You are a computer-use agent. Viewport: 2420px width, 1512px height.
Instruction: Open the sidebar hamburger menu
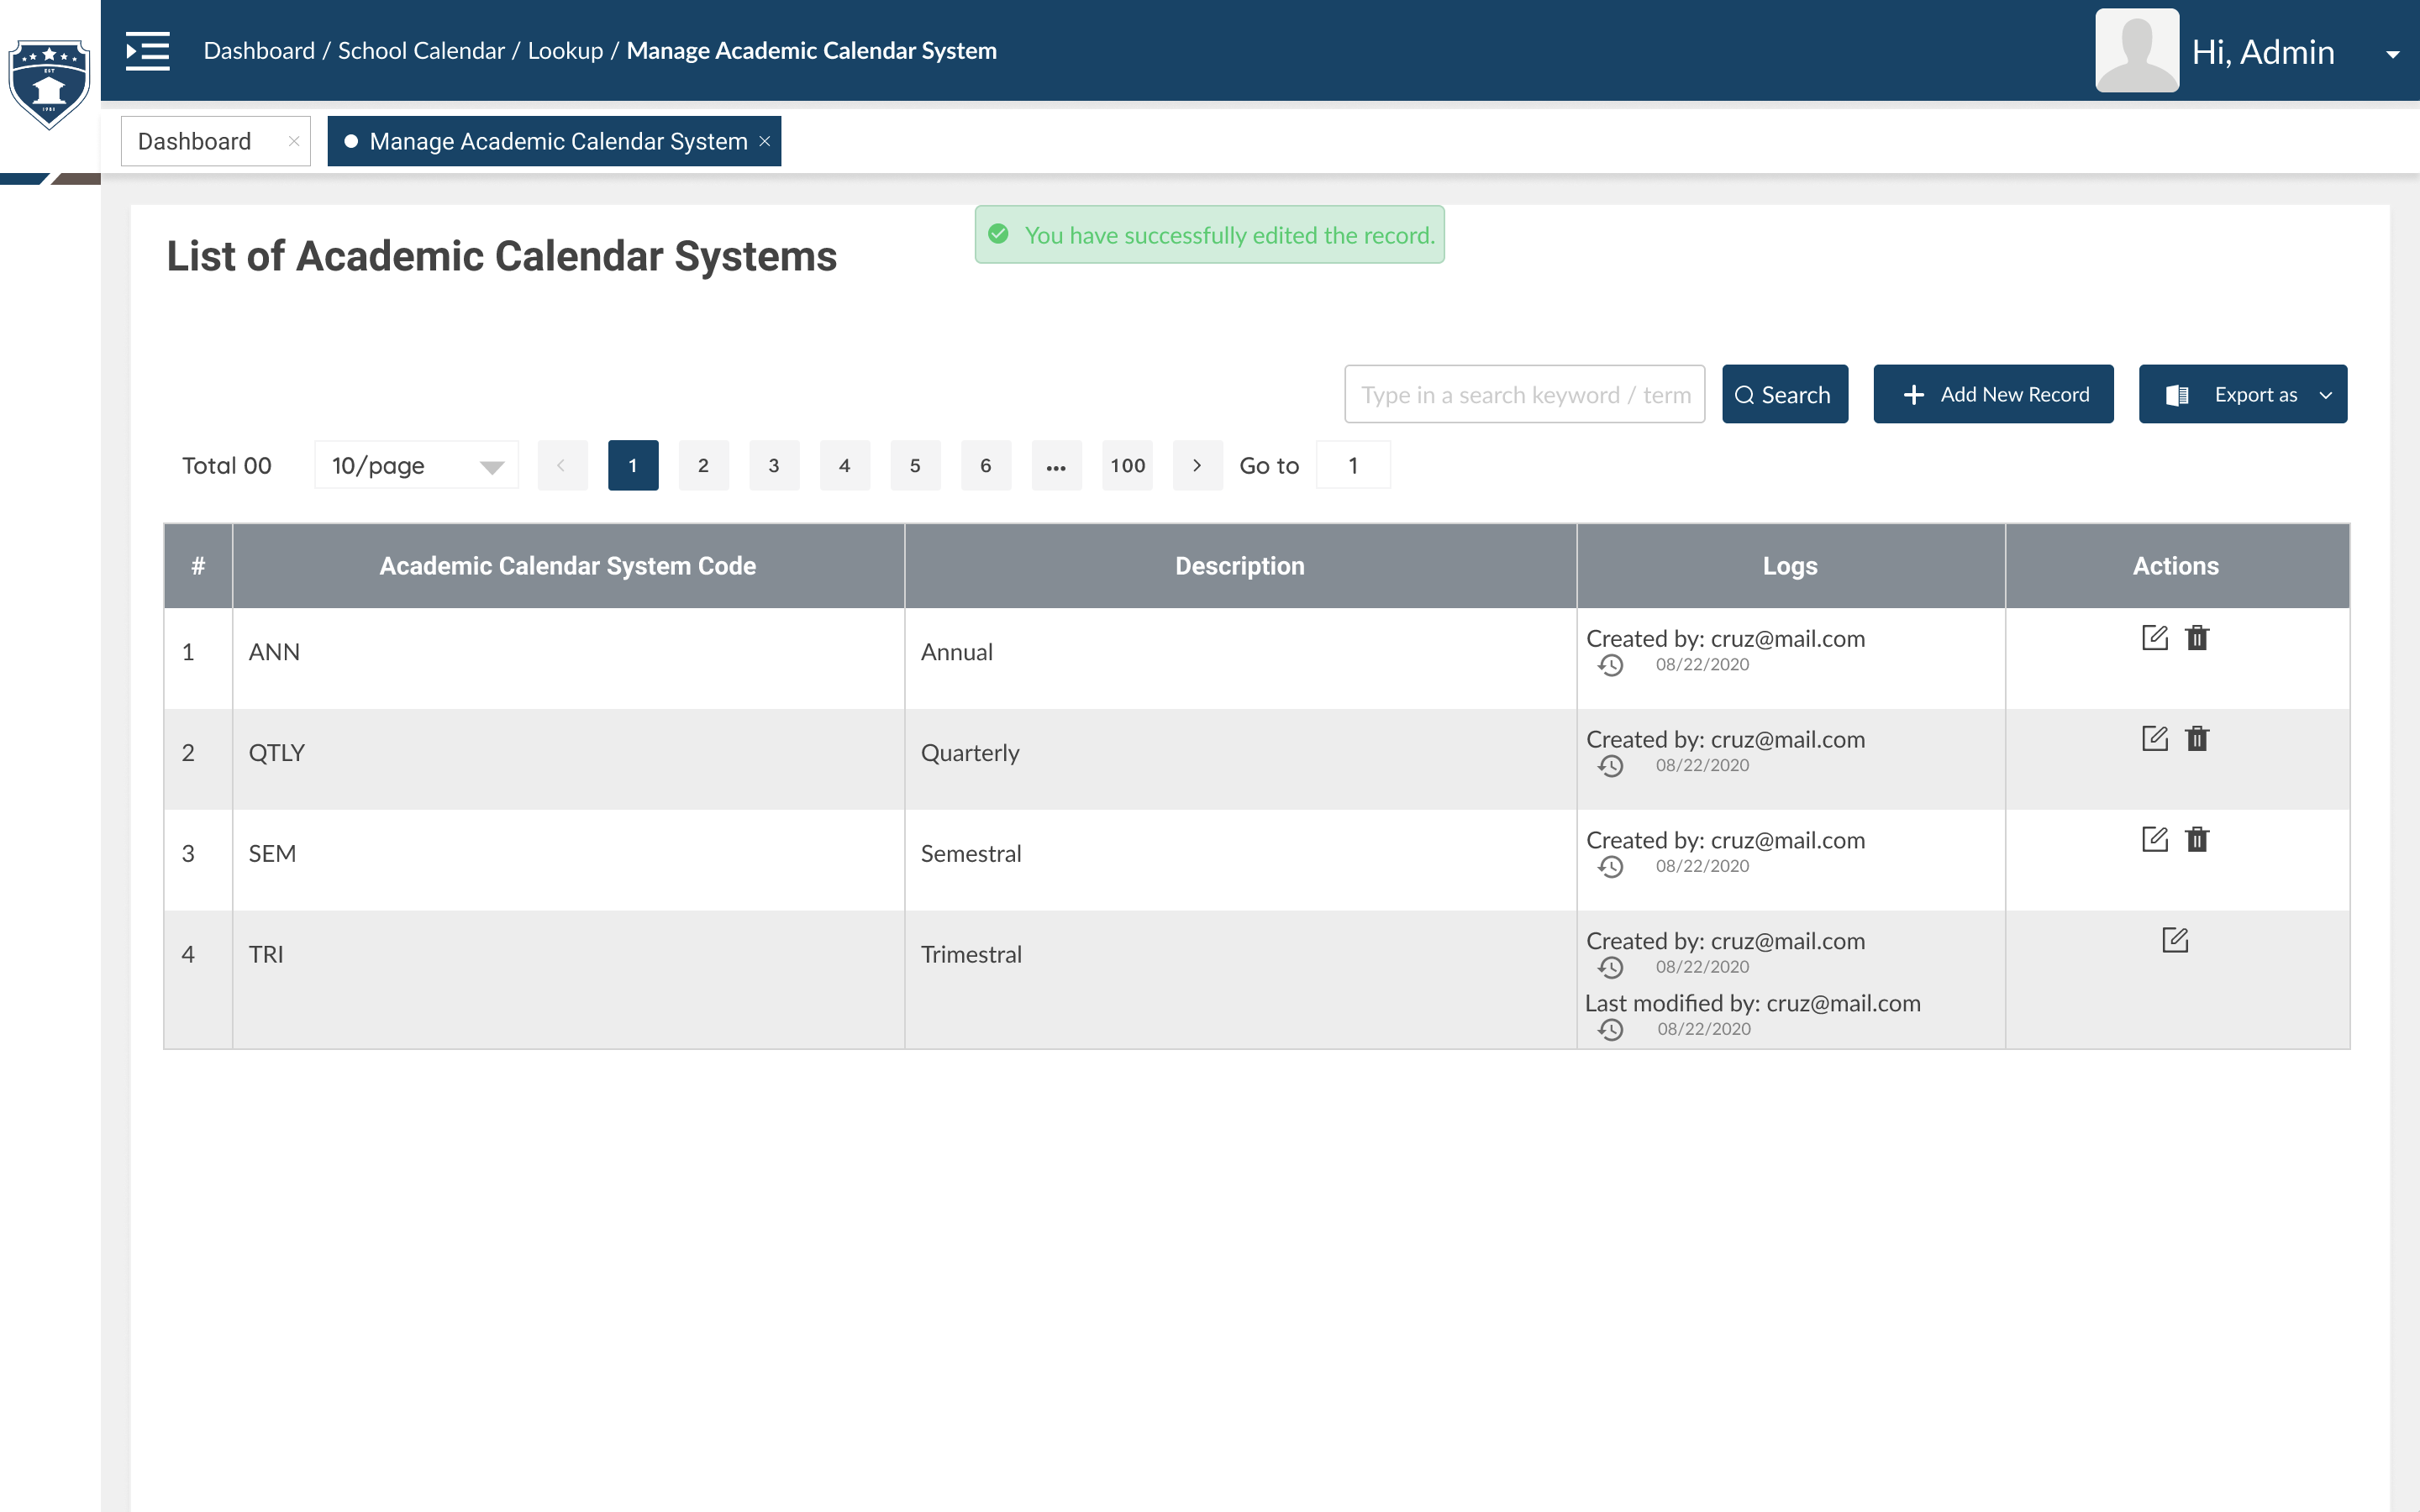(x=148, y=51)
